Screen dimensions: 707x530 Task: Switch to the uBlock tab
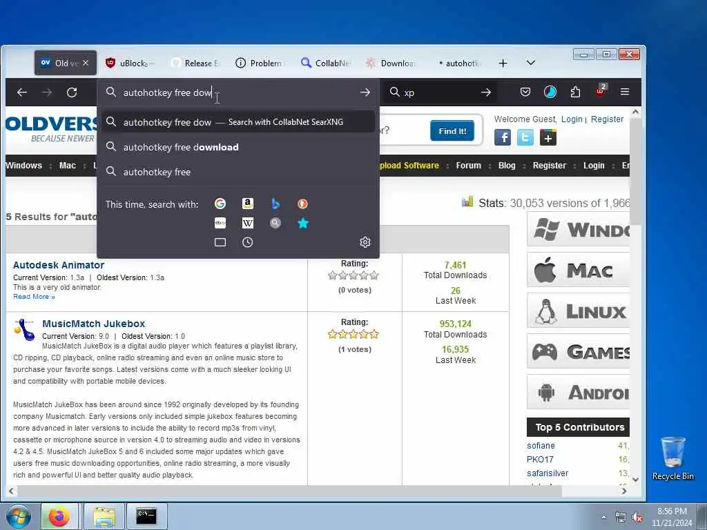click(x=130, y=63)
